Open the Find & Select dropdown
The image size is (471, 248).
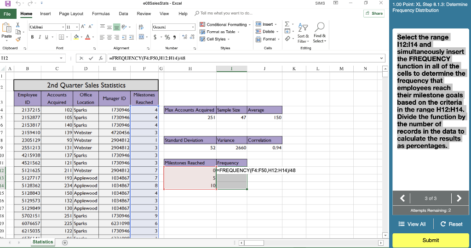pyautogui.click(x=320, y=33)
